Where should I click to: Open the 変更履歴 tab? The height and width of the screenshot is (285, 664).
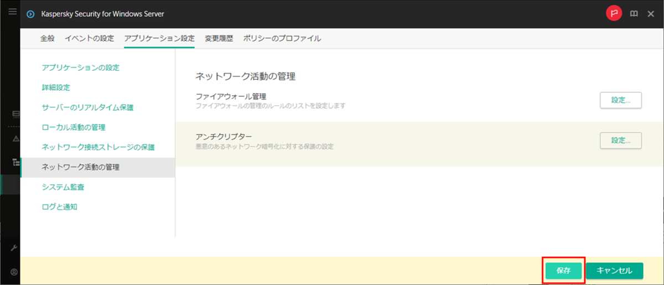[219, 39]
